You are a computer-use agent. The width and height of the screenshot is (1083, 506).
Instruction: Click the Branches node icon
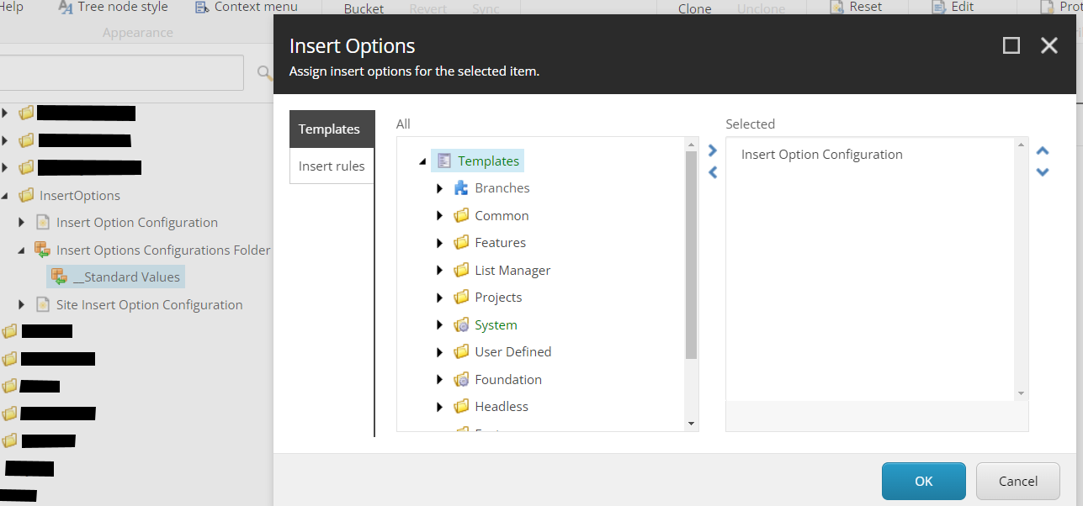pos(461,188)
